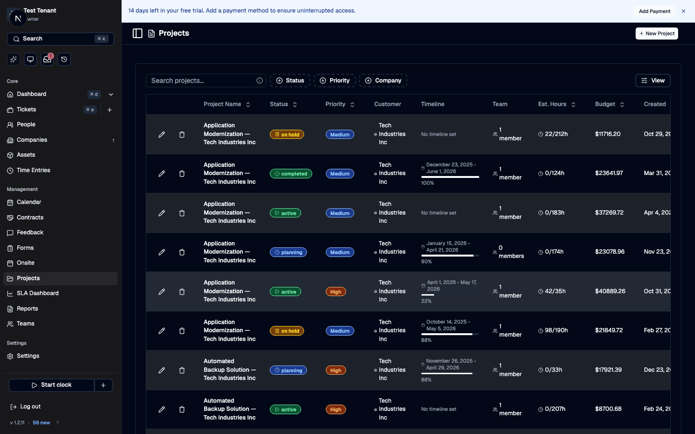The height and width of the screenshot is (434, 695).
Task: Open the AI sparkles assistant icon
Action: [x=14, y=59]
